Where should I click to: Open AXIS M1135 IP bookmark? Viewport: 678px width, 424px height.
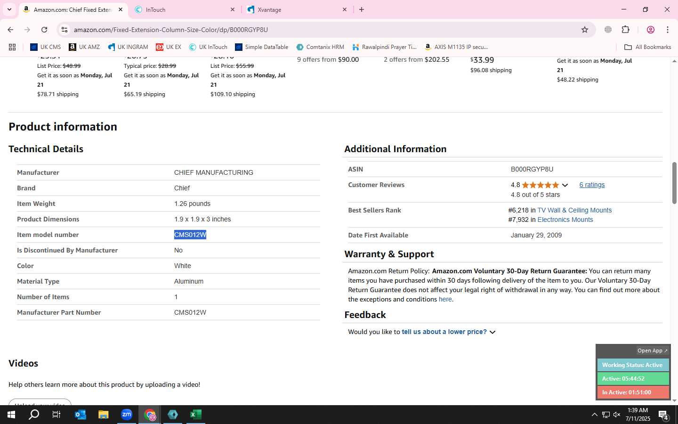(456, 47)
